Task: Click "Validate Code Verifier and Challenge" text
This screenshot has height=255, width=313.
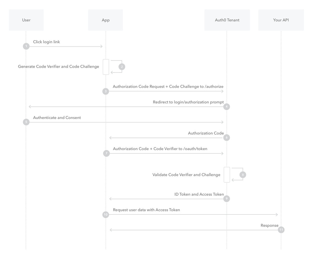Action: pos(186,175)
